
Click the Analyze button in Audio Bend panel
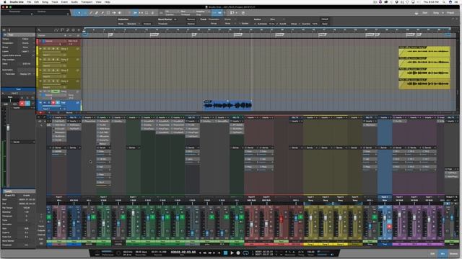(147, 24)
